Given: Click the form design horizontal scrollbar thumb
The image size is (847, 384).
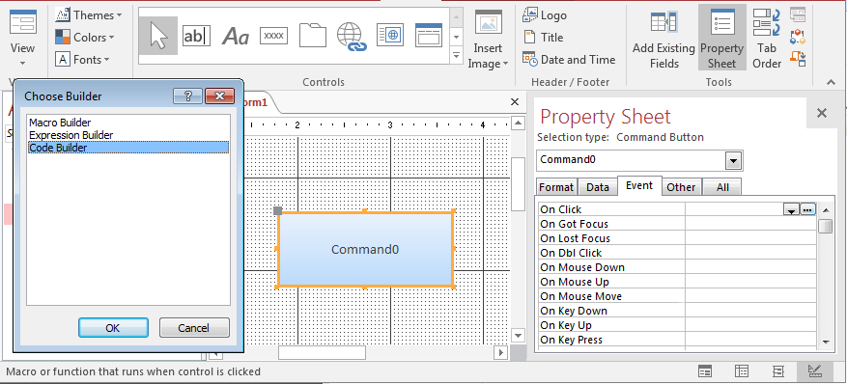Looking at the screenshot, I should 322,353.
